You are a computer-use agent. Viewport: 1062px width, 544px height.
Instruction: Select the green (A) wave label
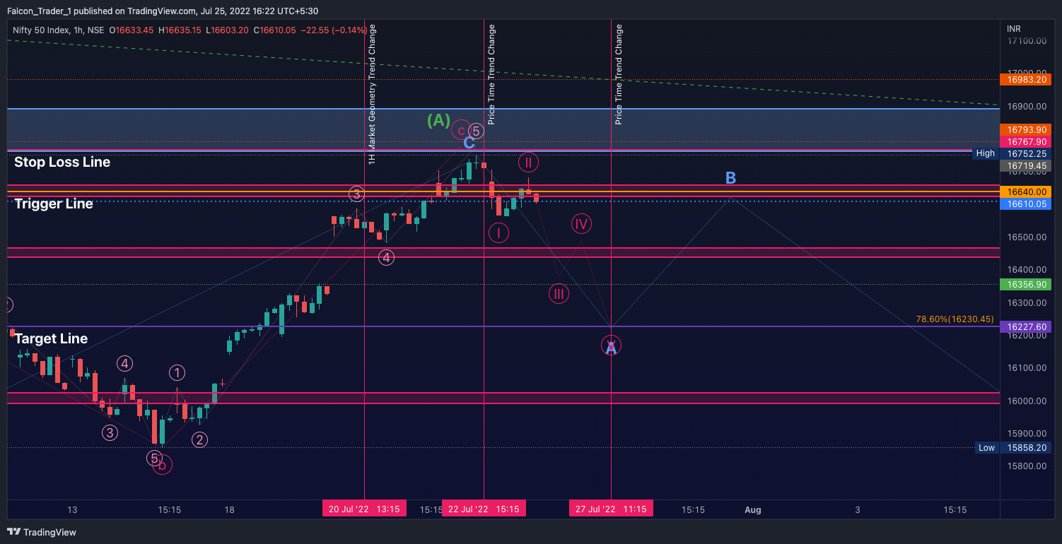438,121
